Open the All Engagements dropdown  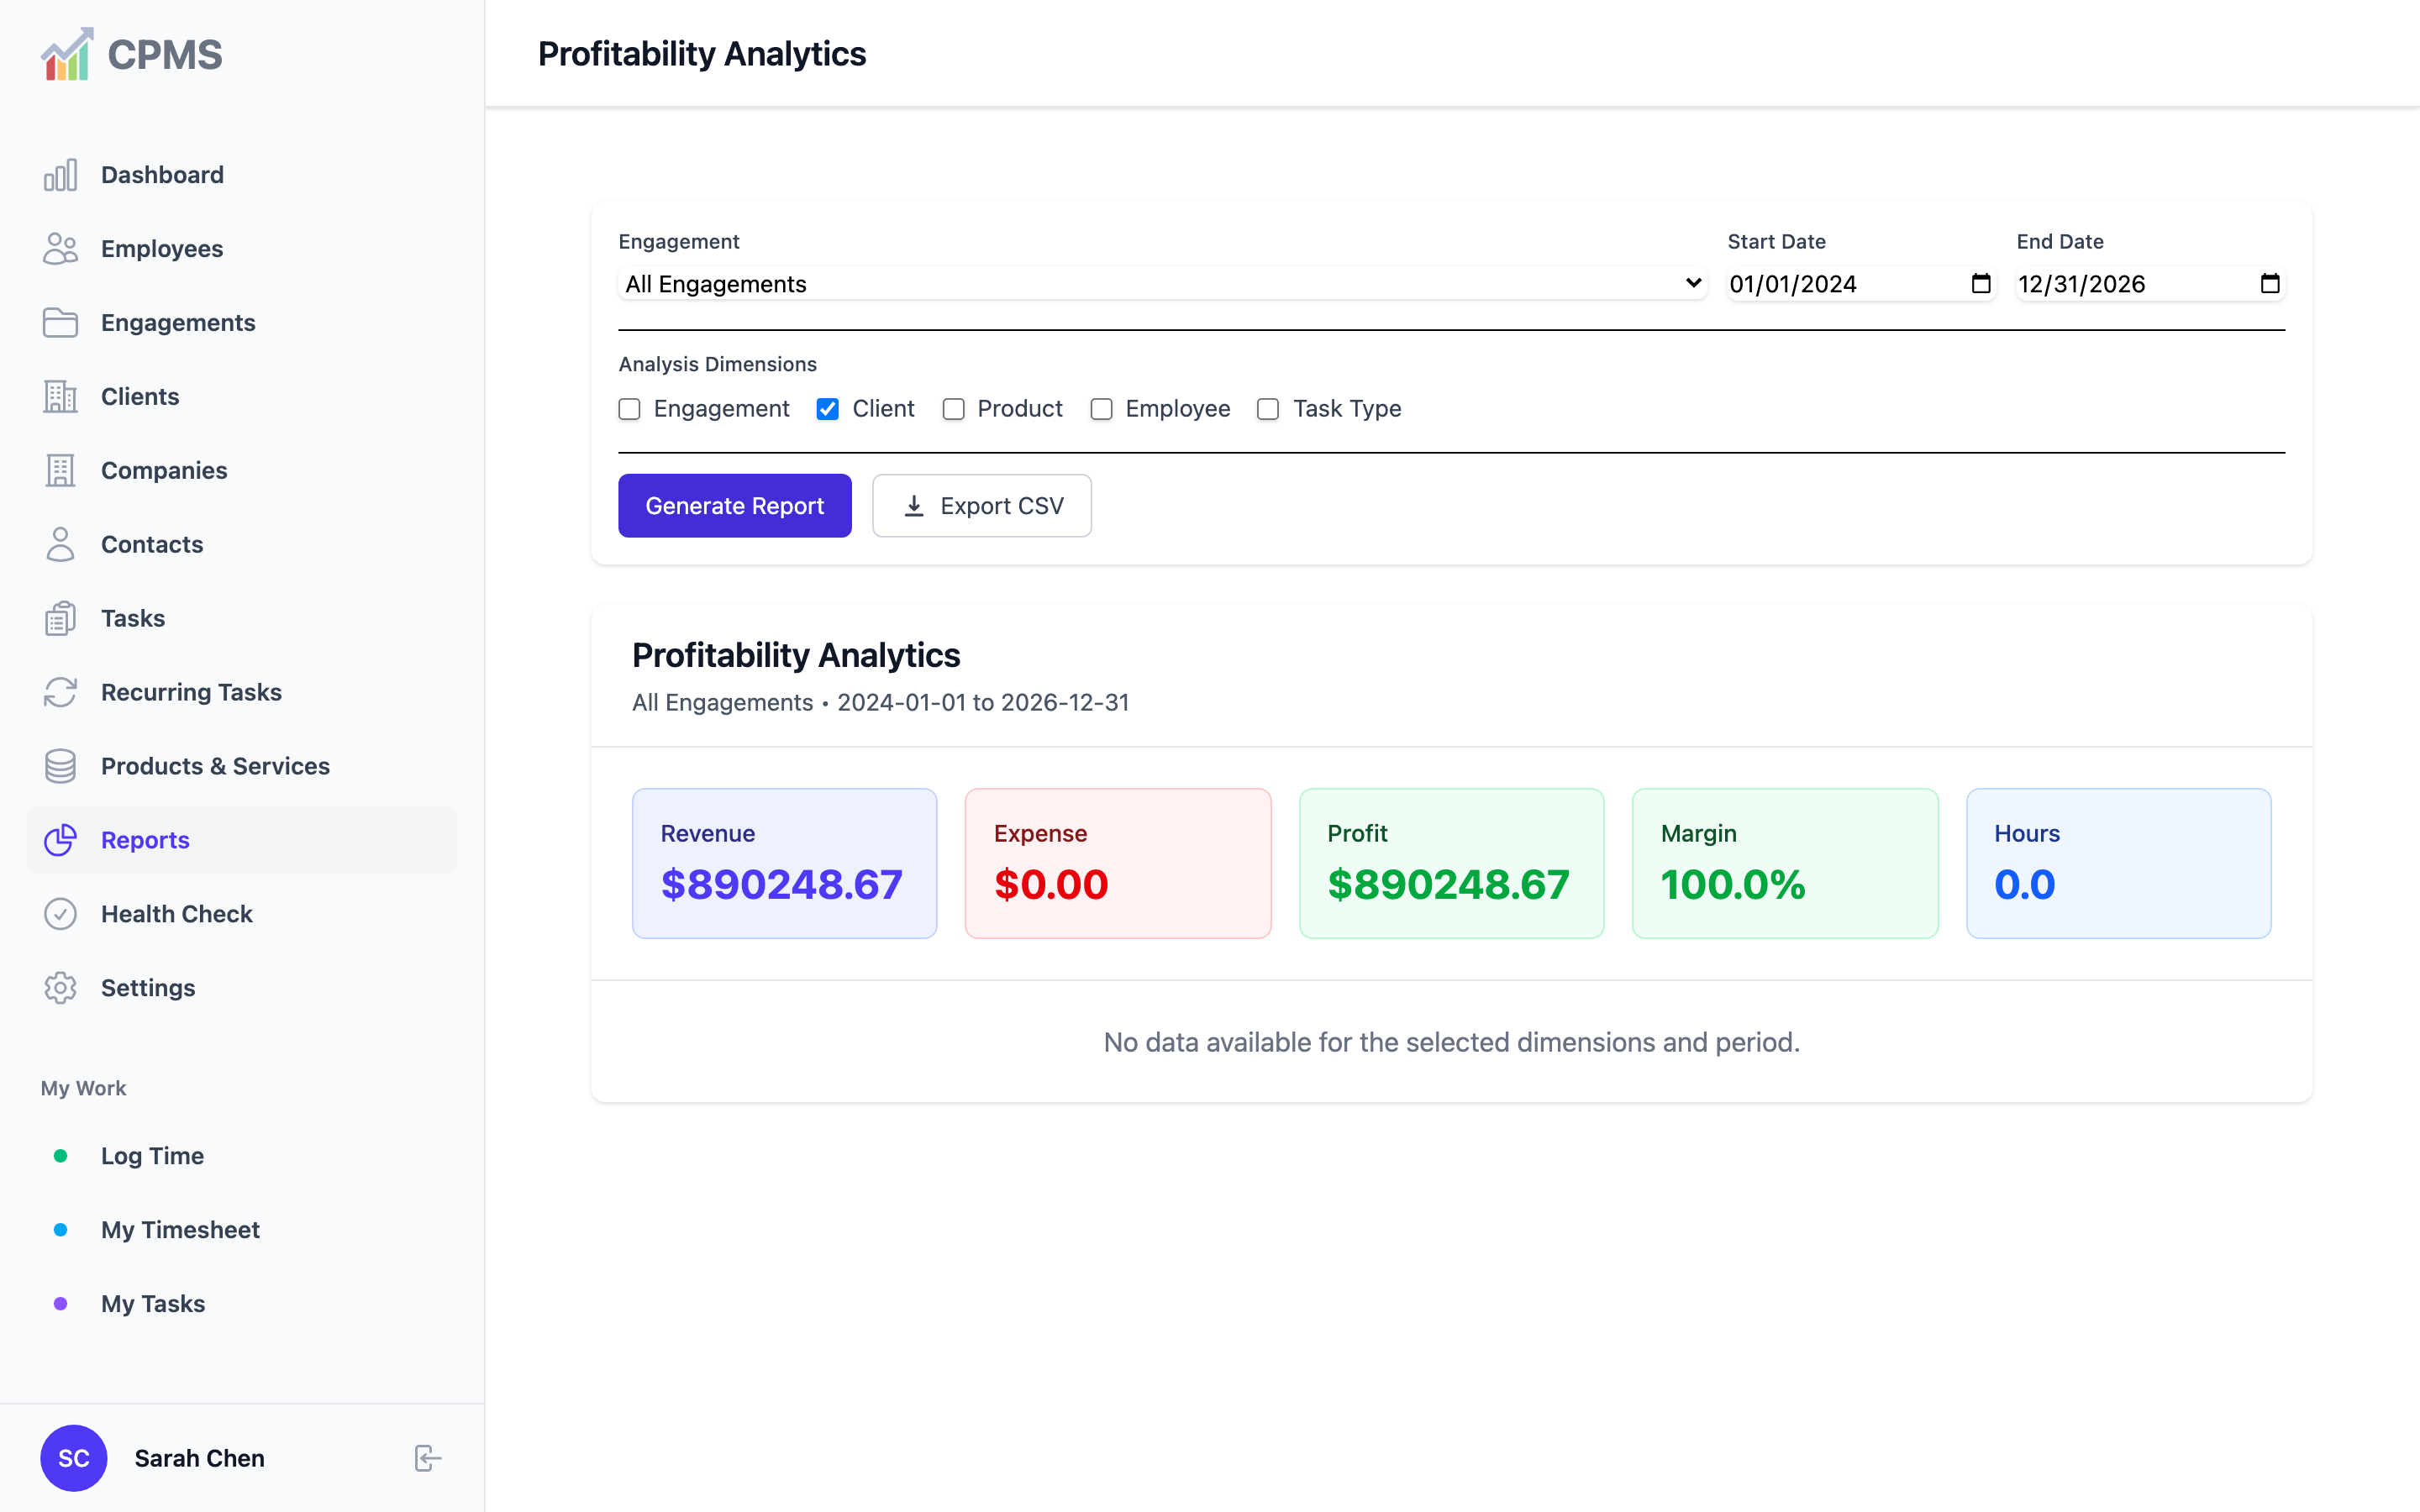1162,284
